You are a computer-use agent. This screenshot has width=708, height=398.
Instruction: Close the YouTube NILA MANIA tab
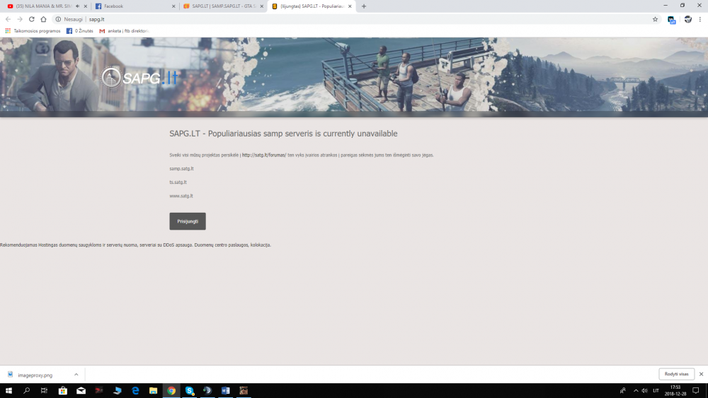86,6
